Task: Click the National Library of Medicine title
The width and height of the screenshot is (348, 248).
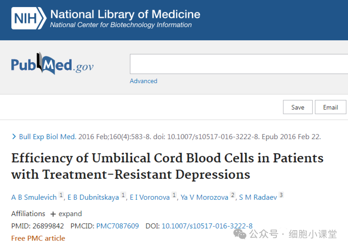Action: click(125, 14)
